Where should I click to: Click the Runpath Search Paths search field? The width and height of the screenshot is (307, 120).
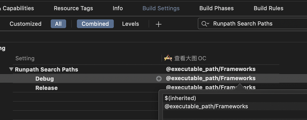[252, 24]
